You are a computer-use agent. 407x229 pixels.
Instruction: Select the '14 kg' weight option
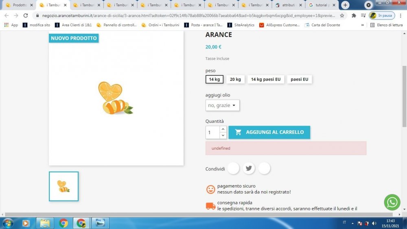tap(214, 79)
